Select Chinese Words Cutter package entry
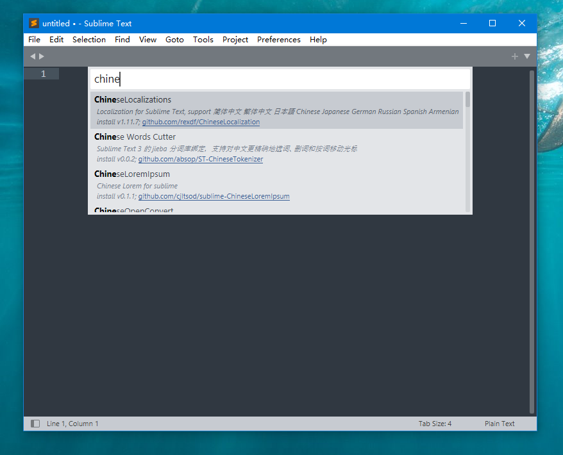This screenshot has height=455, width=563. (276, 147)
